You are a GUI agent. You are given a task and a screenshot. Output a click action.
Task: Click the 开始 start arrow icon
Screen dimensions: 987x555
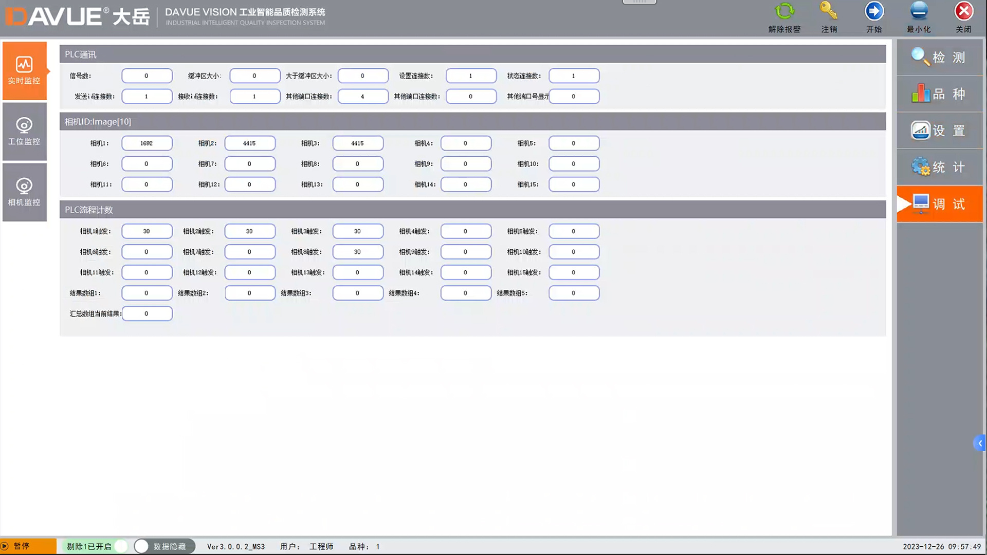coord(874,11)
